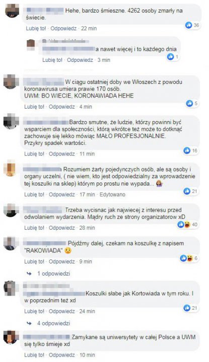
Task: Click 'Odpowiedz' under the 3 min reply
Action: tap(80, 60)
